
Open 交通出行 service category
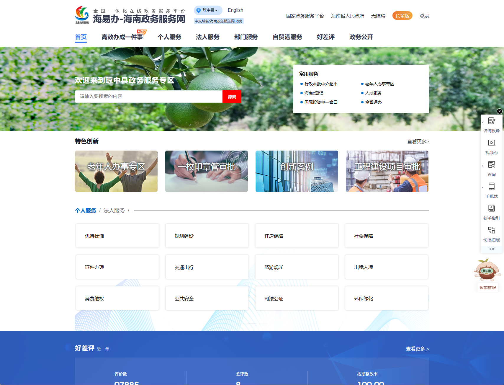tap(207, 267)
